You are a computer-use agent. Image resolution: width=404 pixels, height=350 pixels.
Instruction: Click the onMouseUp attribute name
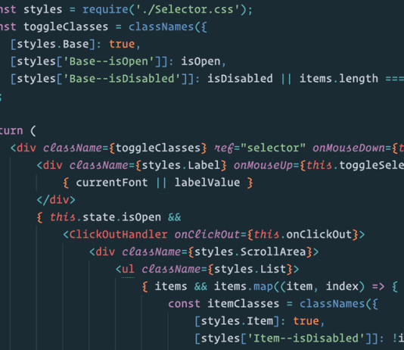tap(263, 165)
